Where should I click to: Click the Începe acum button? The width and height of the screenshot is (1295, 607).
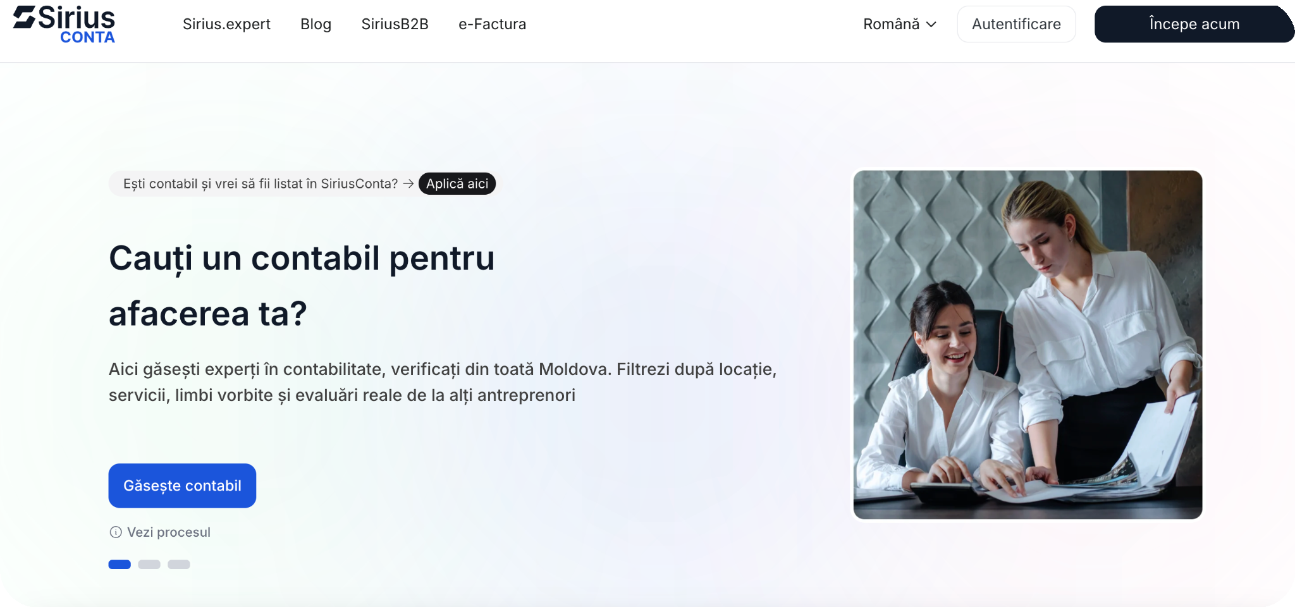click(1194, 24)
